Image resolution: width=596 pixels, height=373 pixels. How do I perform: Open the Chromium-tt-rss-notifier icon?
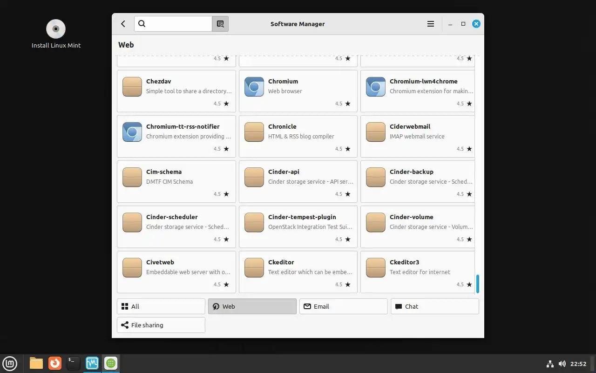(132, 132)
